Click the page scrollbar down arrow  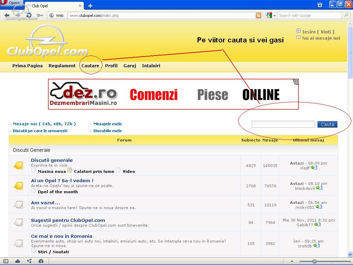tap(350, 254)
